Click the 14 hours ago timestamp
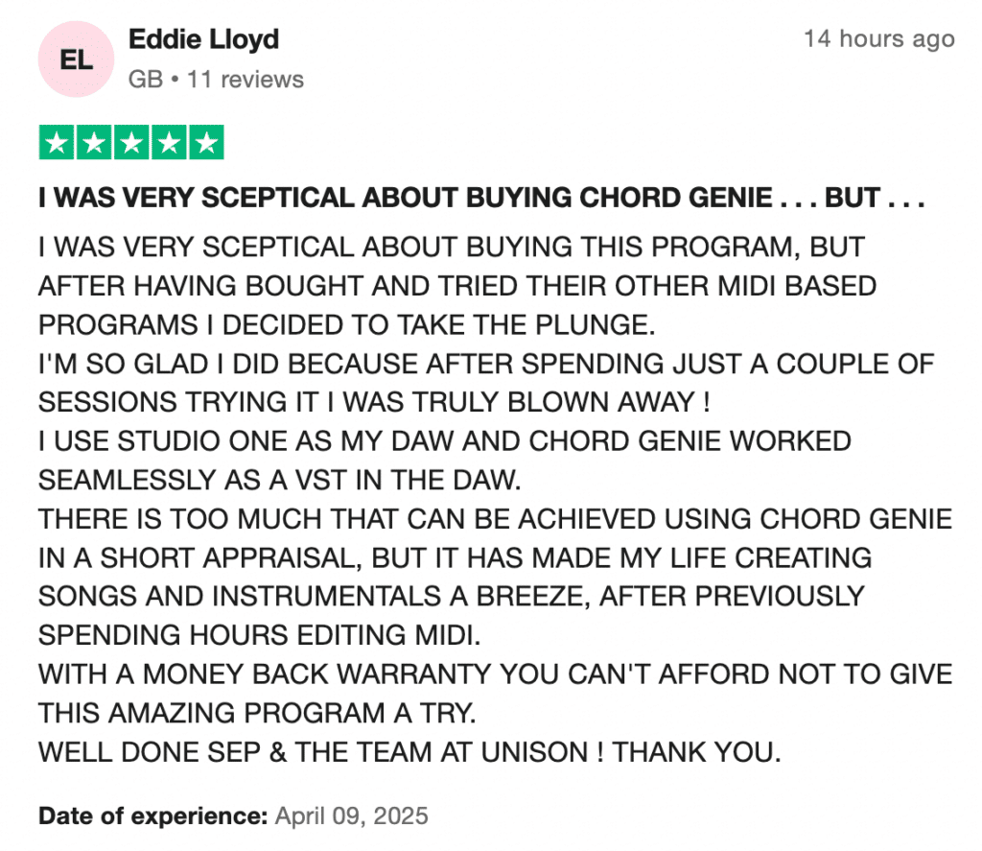Screen dimensions: 982x851 (x=879, y=38)
